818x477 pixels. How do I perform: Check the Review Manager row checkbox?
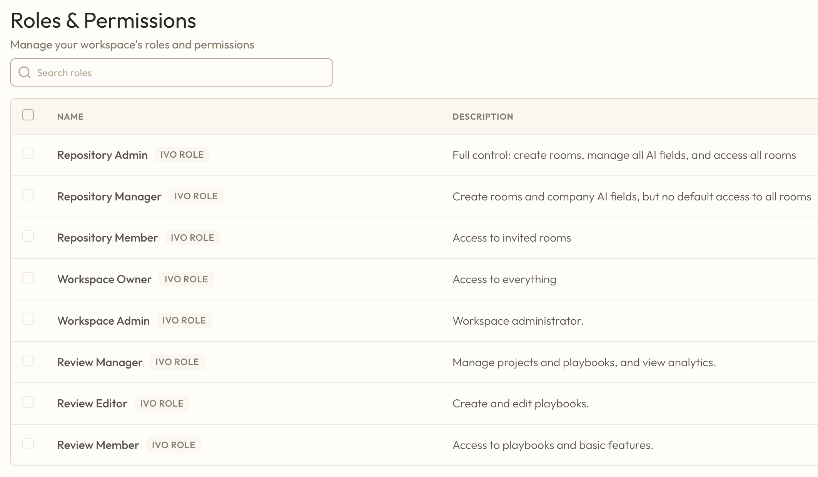(x=28, y=360)
